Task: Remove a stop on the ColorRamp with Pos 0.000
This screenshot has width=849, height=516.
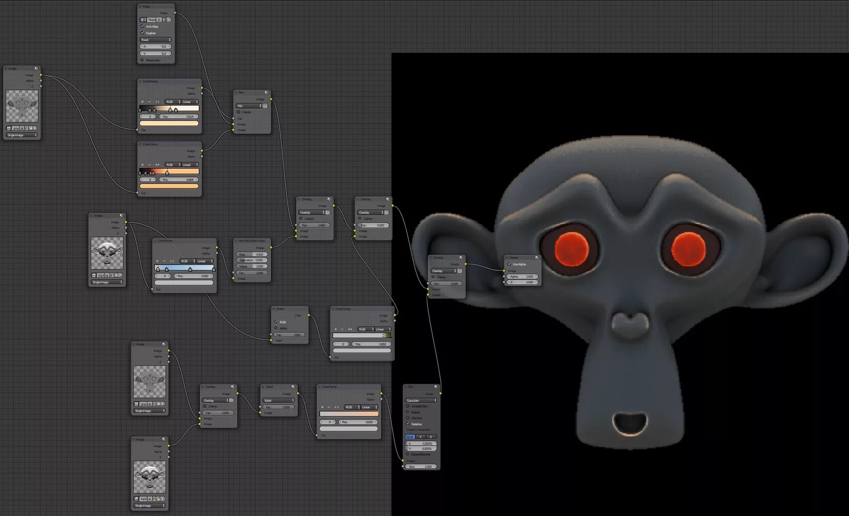Action: tap(329, 407)
